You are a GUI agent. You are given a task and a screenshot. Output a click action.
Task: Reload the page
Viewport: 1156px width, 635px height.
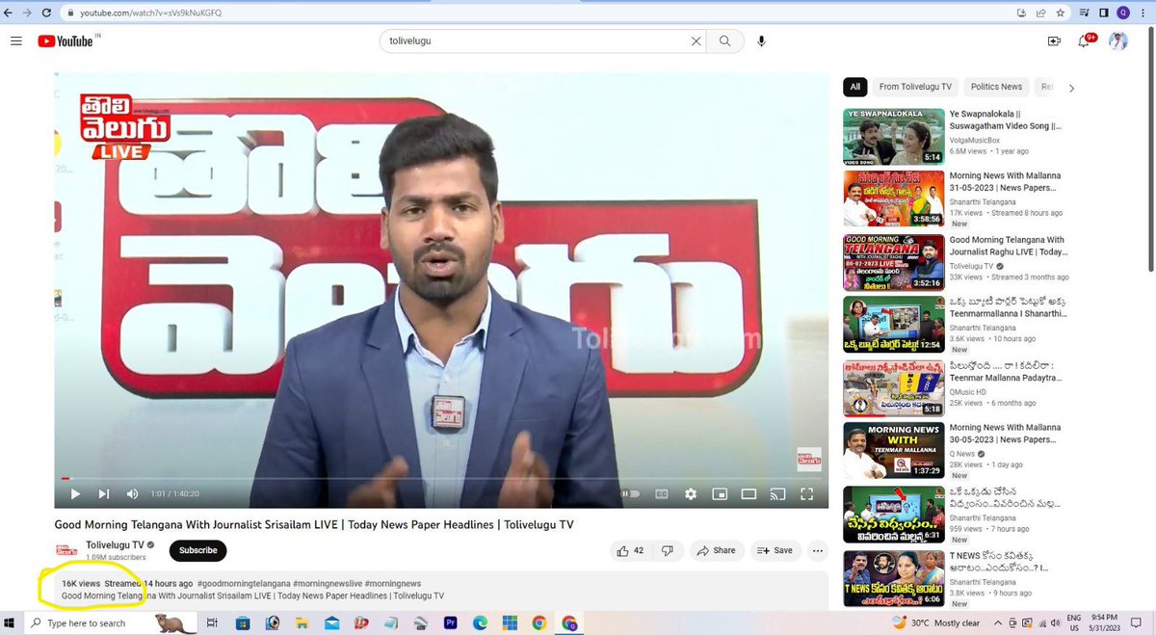coord(47,13)
